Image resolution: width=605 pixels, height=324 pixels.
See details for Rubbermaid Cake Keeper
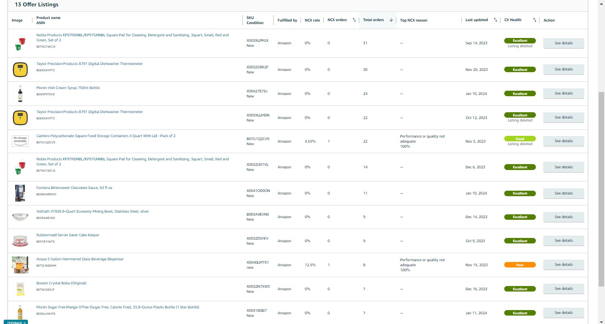click(x=563, y=240)
